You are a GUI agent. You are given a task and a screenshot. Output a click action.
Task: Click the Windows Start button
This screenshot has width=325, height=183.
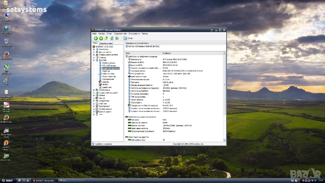8,180
